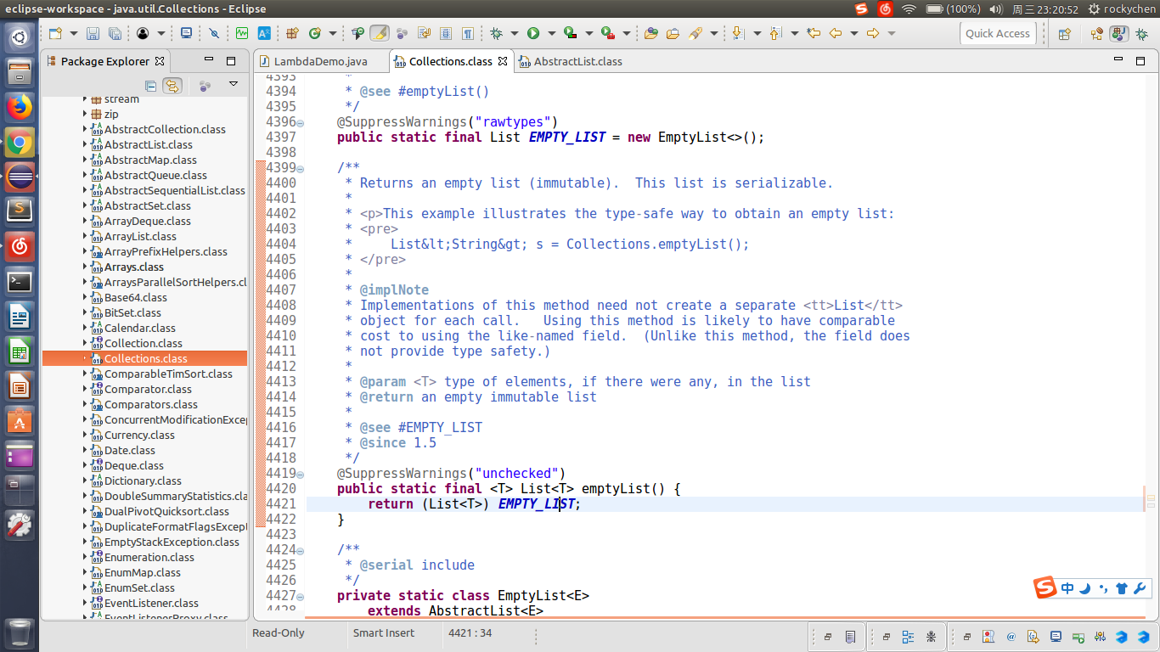1160x652 pixels.
Task: Close the Collections.class editor tab
Action: pos(503,61)
